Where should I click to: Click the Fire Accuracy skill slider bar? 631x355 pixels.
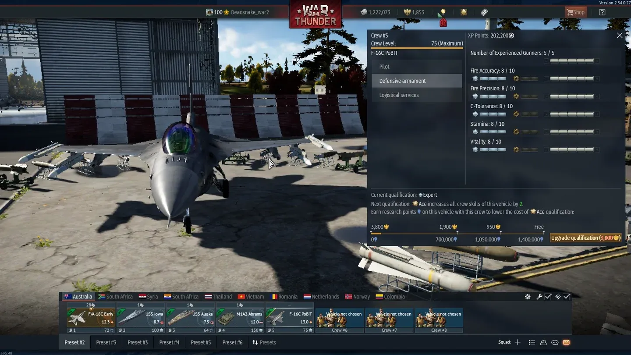572,79
